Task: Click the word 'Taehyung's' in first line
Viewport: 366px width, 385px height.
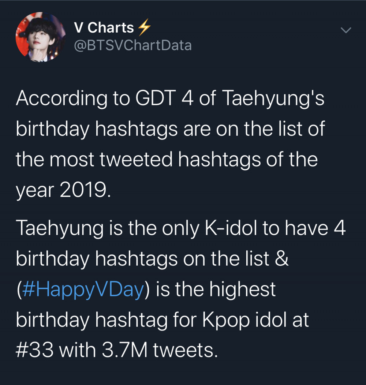Action: tap(273, 98)
